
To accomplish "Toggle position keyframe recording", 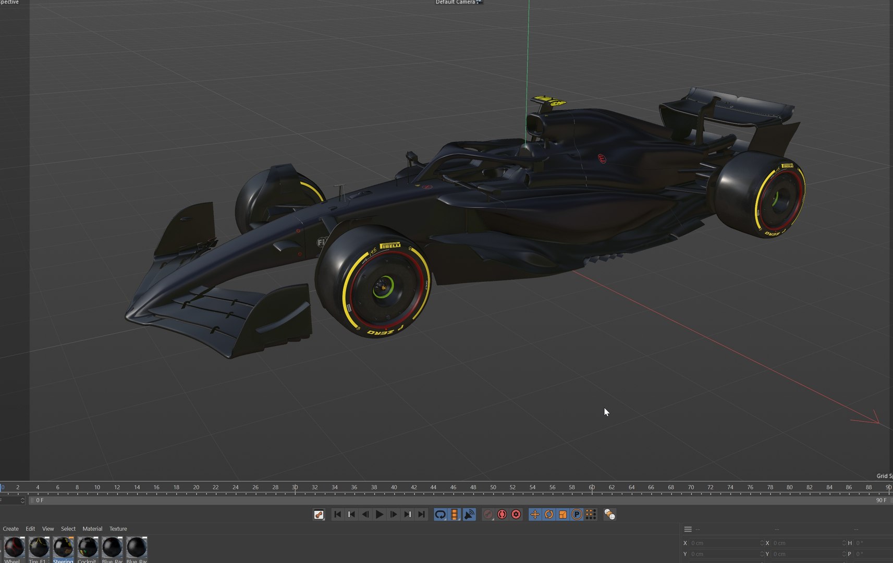I will tap(535, 515).
